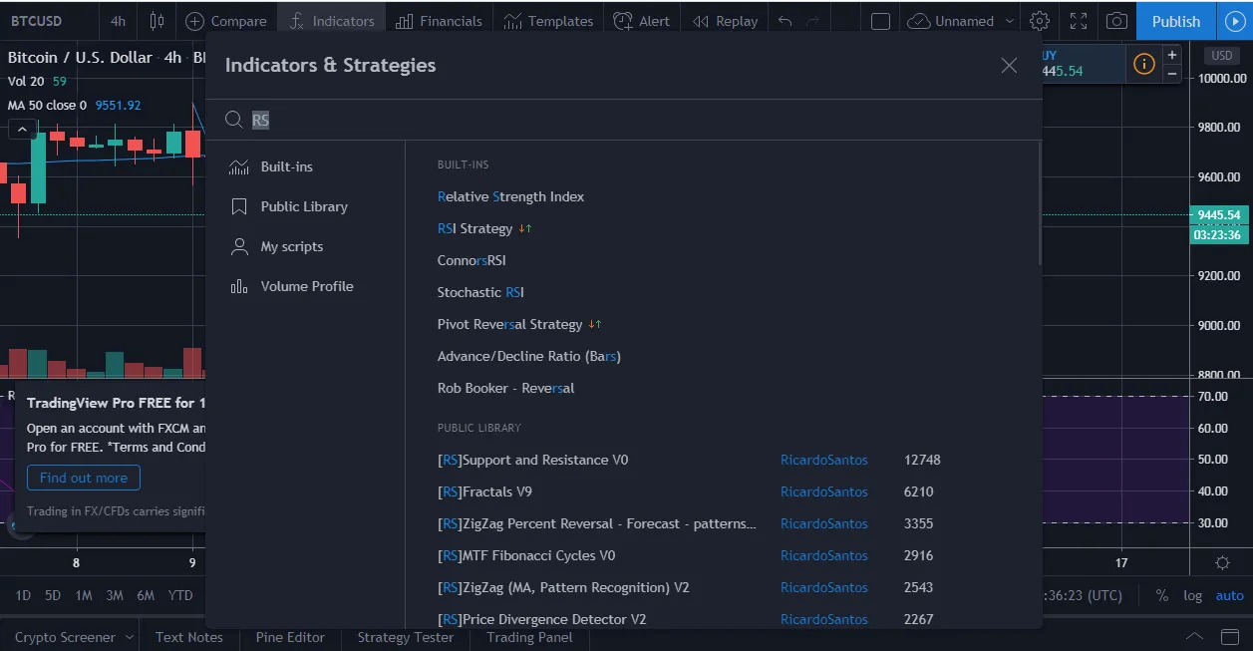
Task: Change the 4h timeframe interval
Action: (x=119, y=21)
